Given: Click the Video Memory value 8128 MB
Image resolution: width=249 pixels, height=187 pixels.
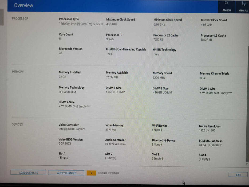Looking at the screenshot, I should (x=111, y=130).
